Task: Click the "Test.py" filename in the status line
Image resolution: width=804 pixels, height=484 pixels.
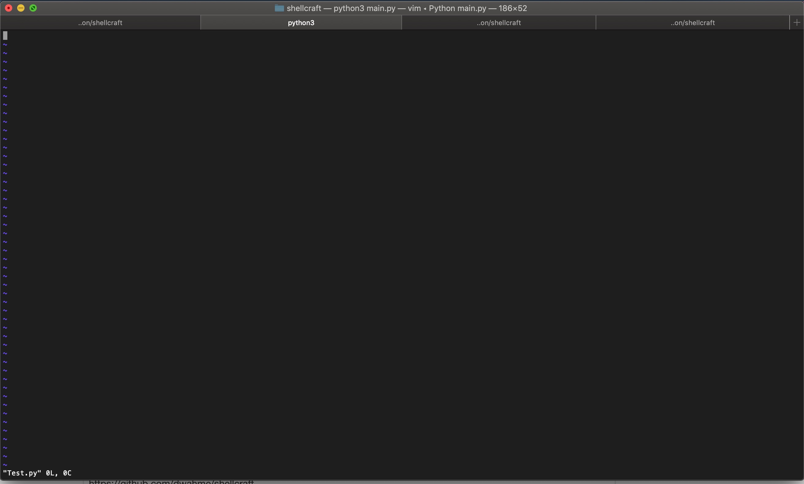Action: (x=22, y=473)
